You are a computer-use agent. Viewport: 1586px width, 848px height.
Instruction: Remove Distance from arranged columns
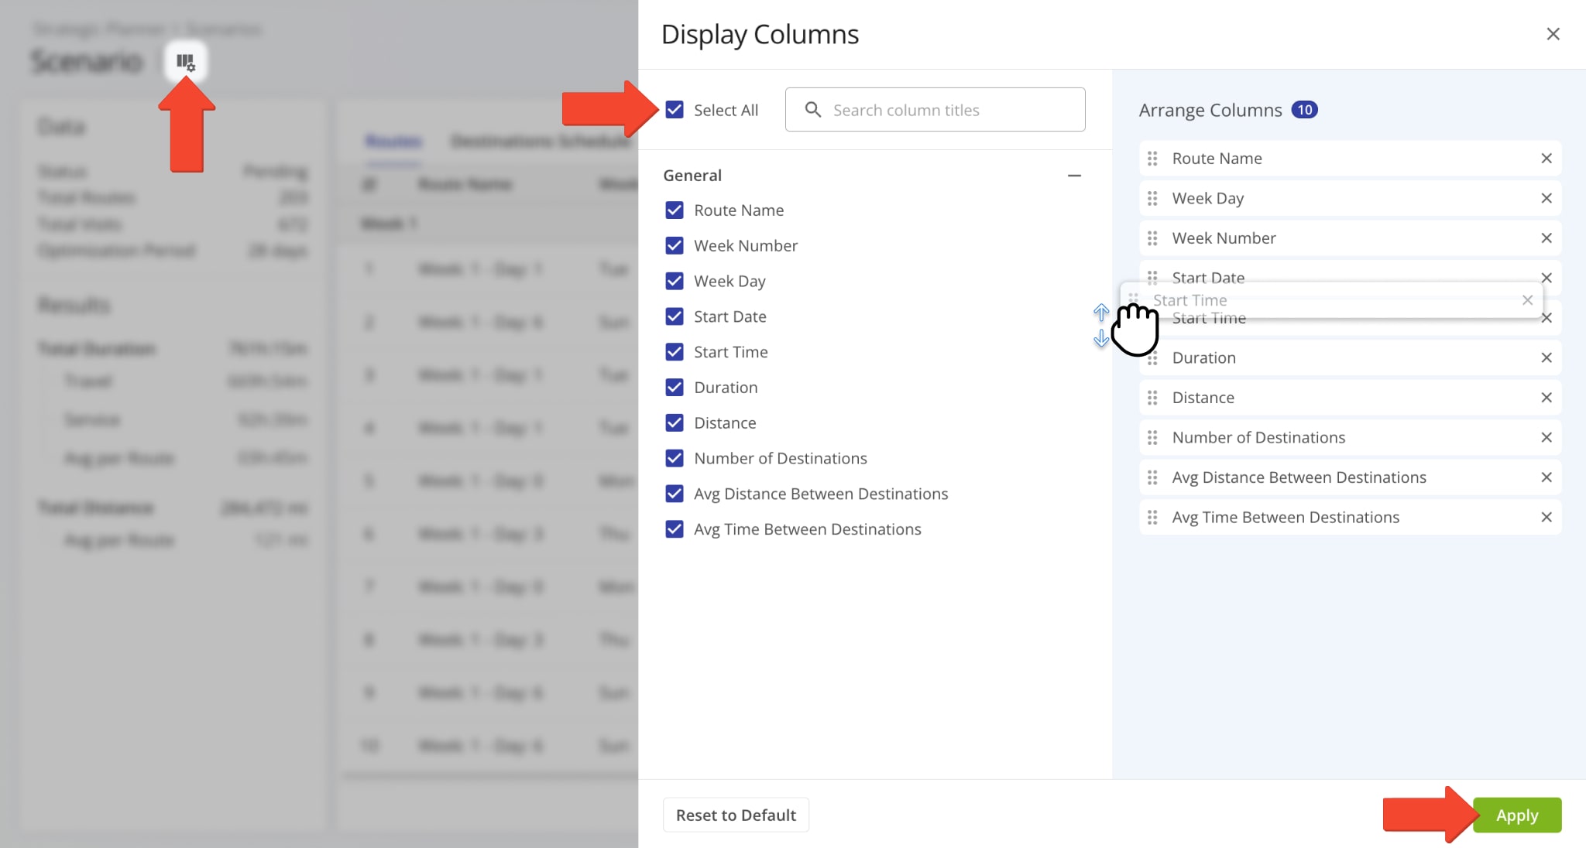pos(1547,398)
